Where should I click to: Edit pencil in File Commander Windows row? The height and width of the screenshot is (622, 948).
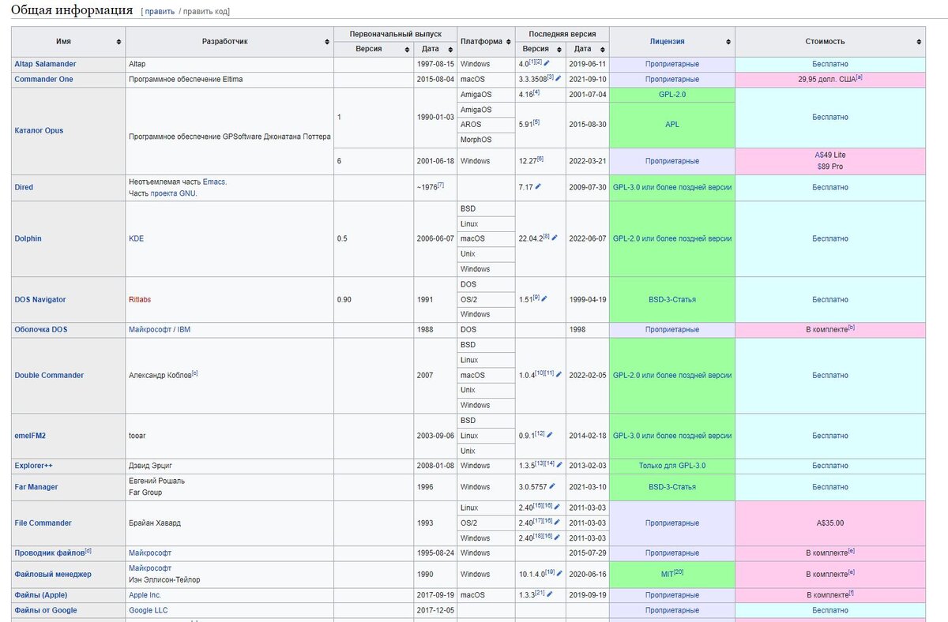pyautogui.click(x=558, y=538)
